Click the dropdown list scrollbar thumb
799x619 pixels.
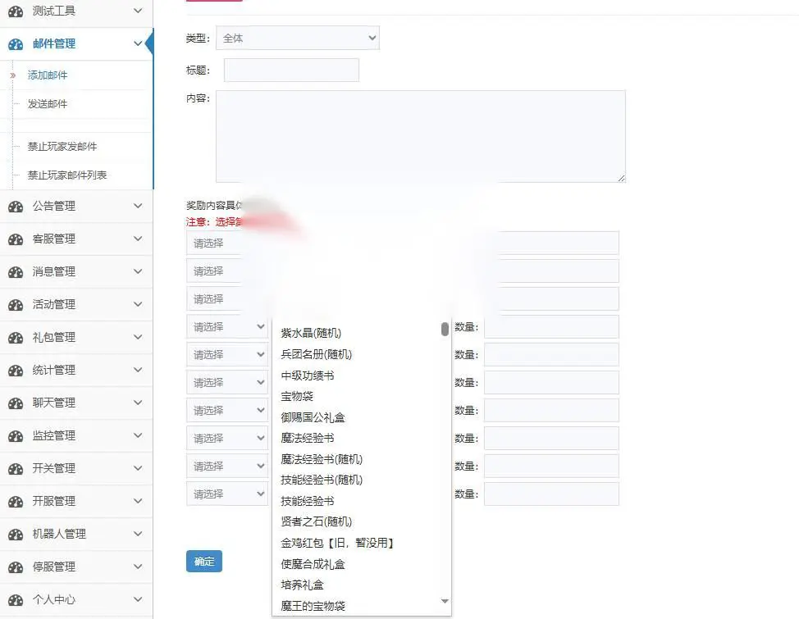[x=445, y=329]
